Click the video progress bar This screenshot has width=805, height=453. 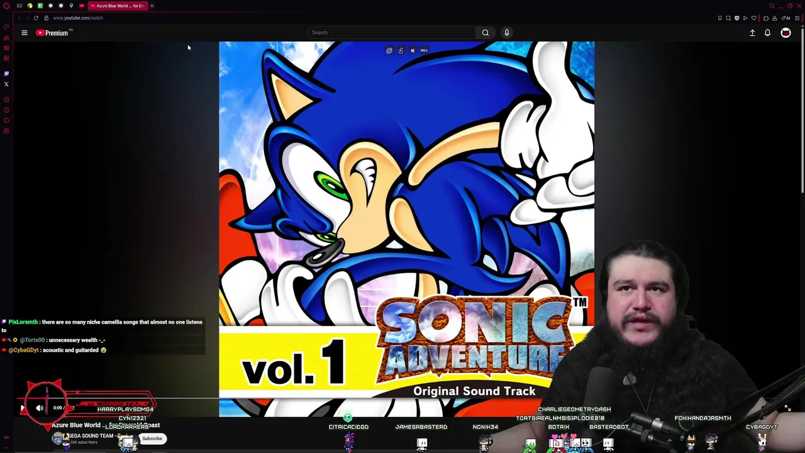(402, 398)
